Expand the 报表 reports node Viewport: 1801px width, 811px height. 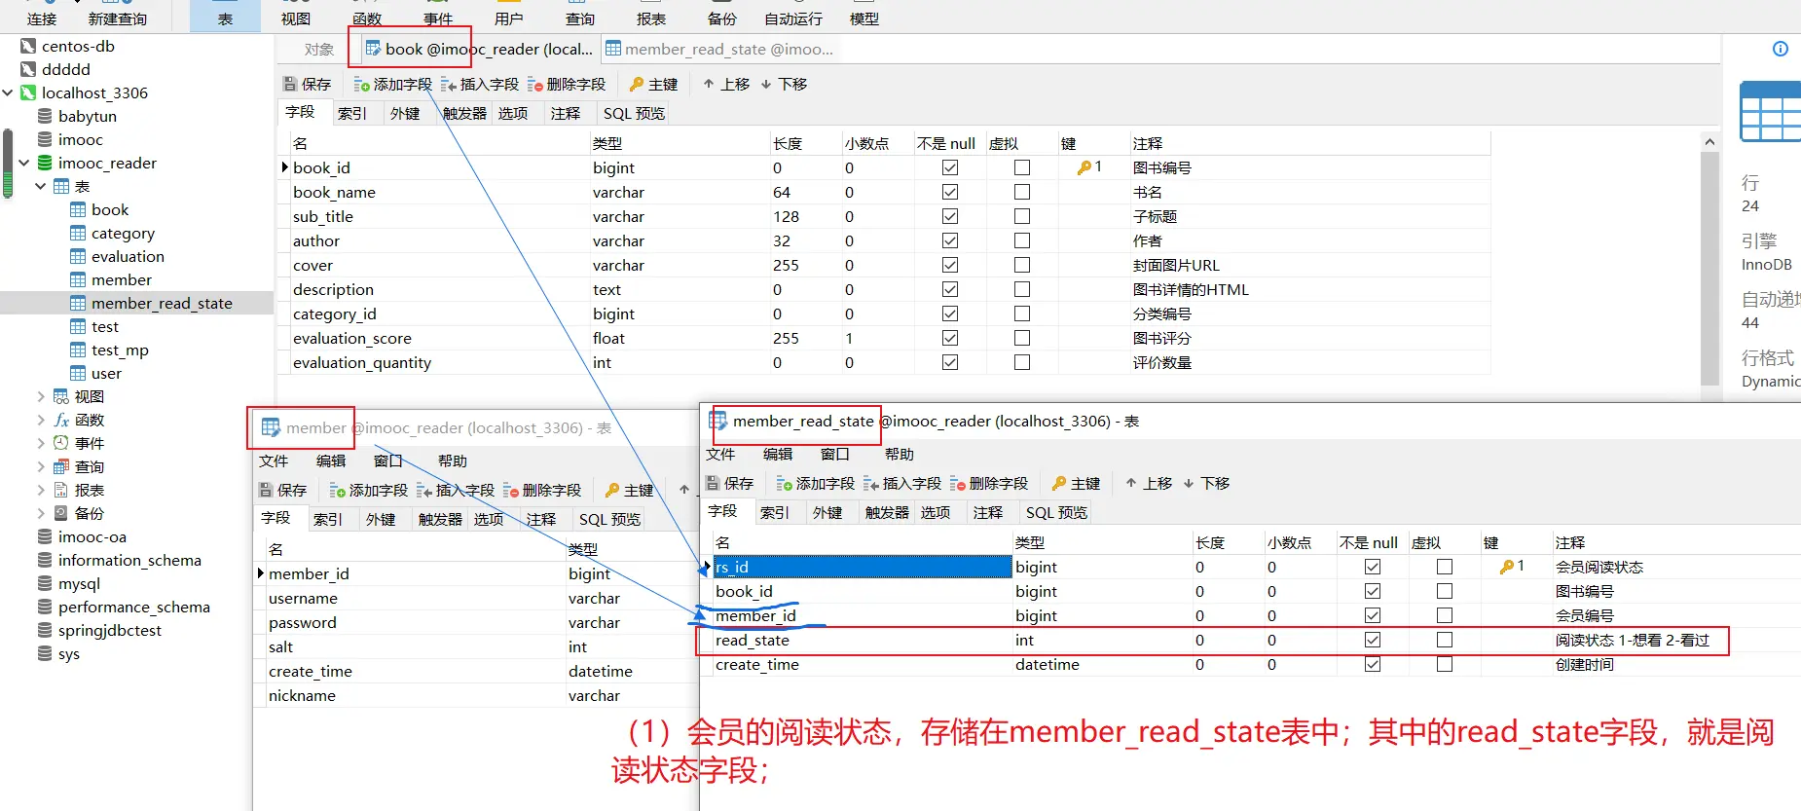pos(41,490)
